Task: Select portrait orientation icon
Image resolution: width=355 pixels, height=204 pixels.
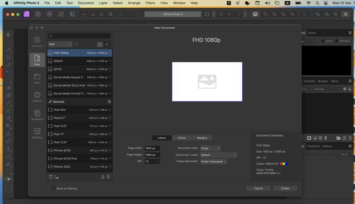Action: pos(100,44)
